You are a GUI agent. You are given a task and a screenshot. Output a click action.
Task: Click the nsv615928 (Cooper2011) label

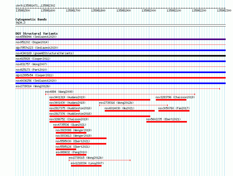[33, 59]
